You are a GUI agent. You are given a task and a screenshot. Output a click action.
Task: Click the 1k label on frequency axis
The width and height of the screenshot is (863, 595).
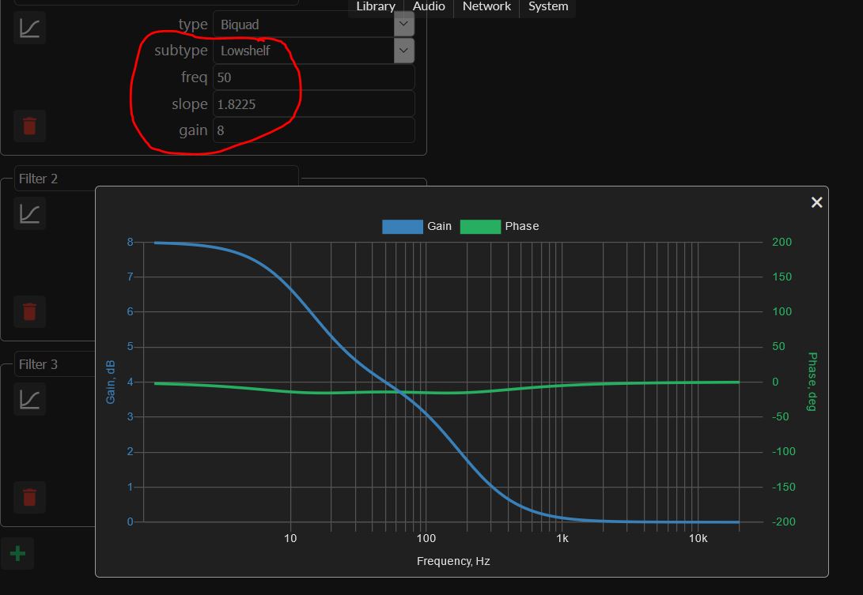point(562,538)
